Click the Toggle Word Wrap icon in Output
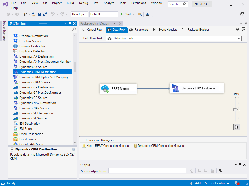Image resolution: width=249 pixels, height=186 pixels. pos(221,171)
